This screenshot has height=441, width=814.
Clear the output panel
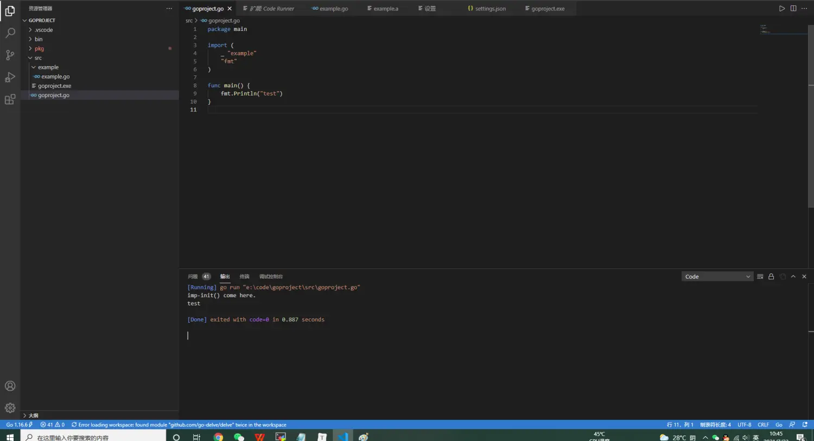click(760, 277)
